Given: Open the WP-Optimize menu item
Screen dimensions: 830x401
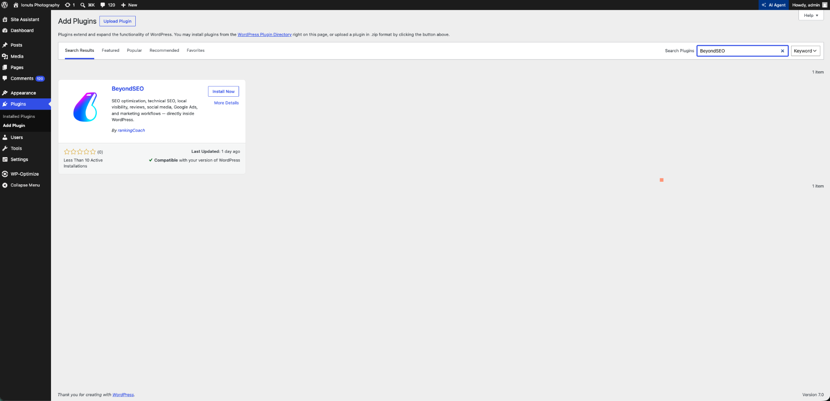Looking at the screenshot, I should 25,174.
